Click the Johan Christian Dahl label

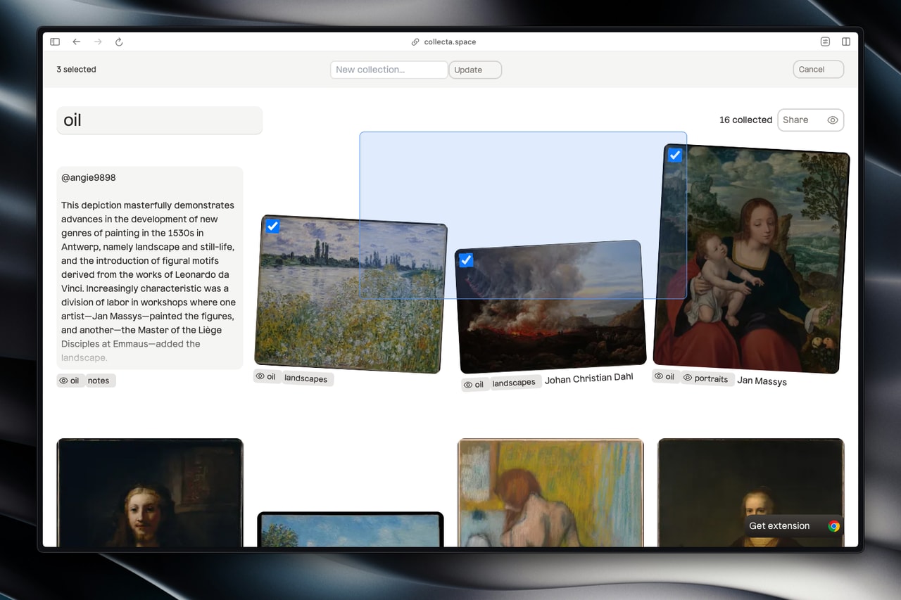[x=589, y=378]
